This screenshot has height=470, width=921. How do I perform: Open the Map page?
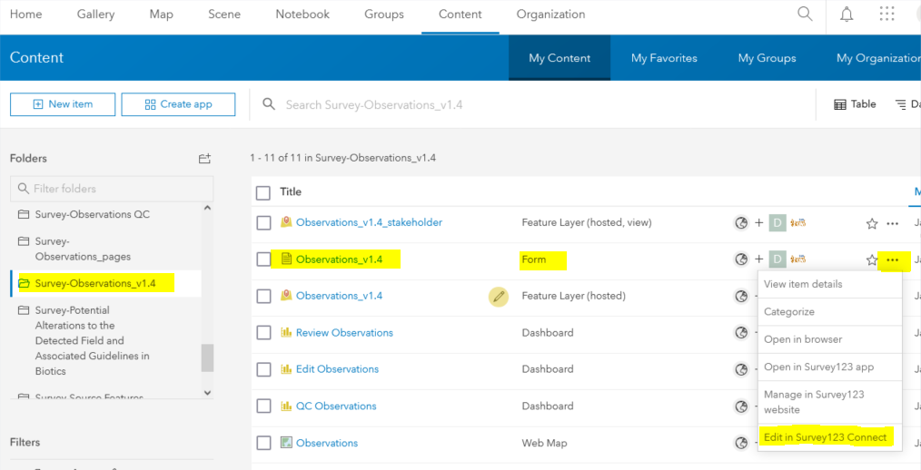point(161,15)
